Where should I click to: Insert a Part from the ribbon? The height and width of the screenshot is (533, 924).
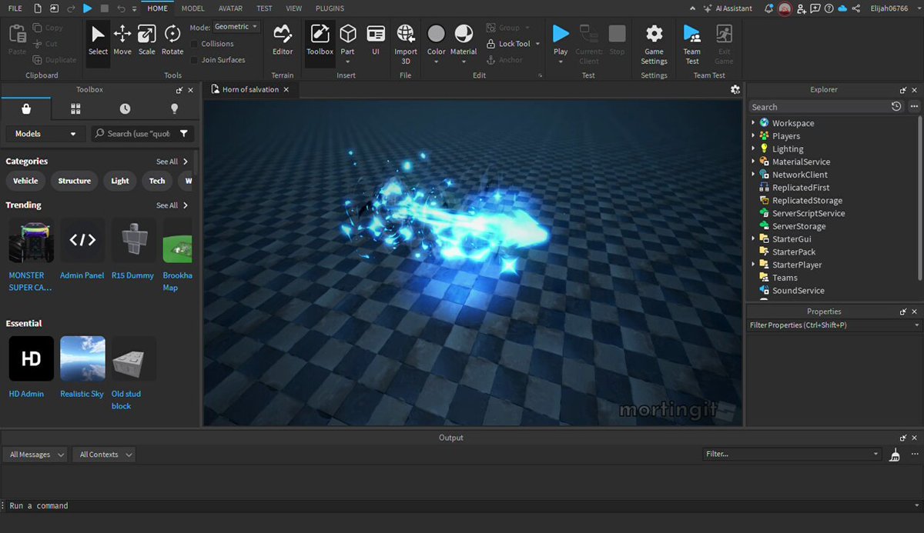point(348,41)
